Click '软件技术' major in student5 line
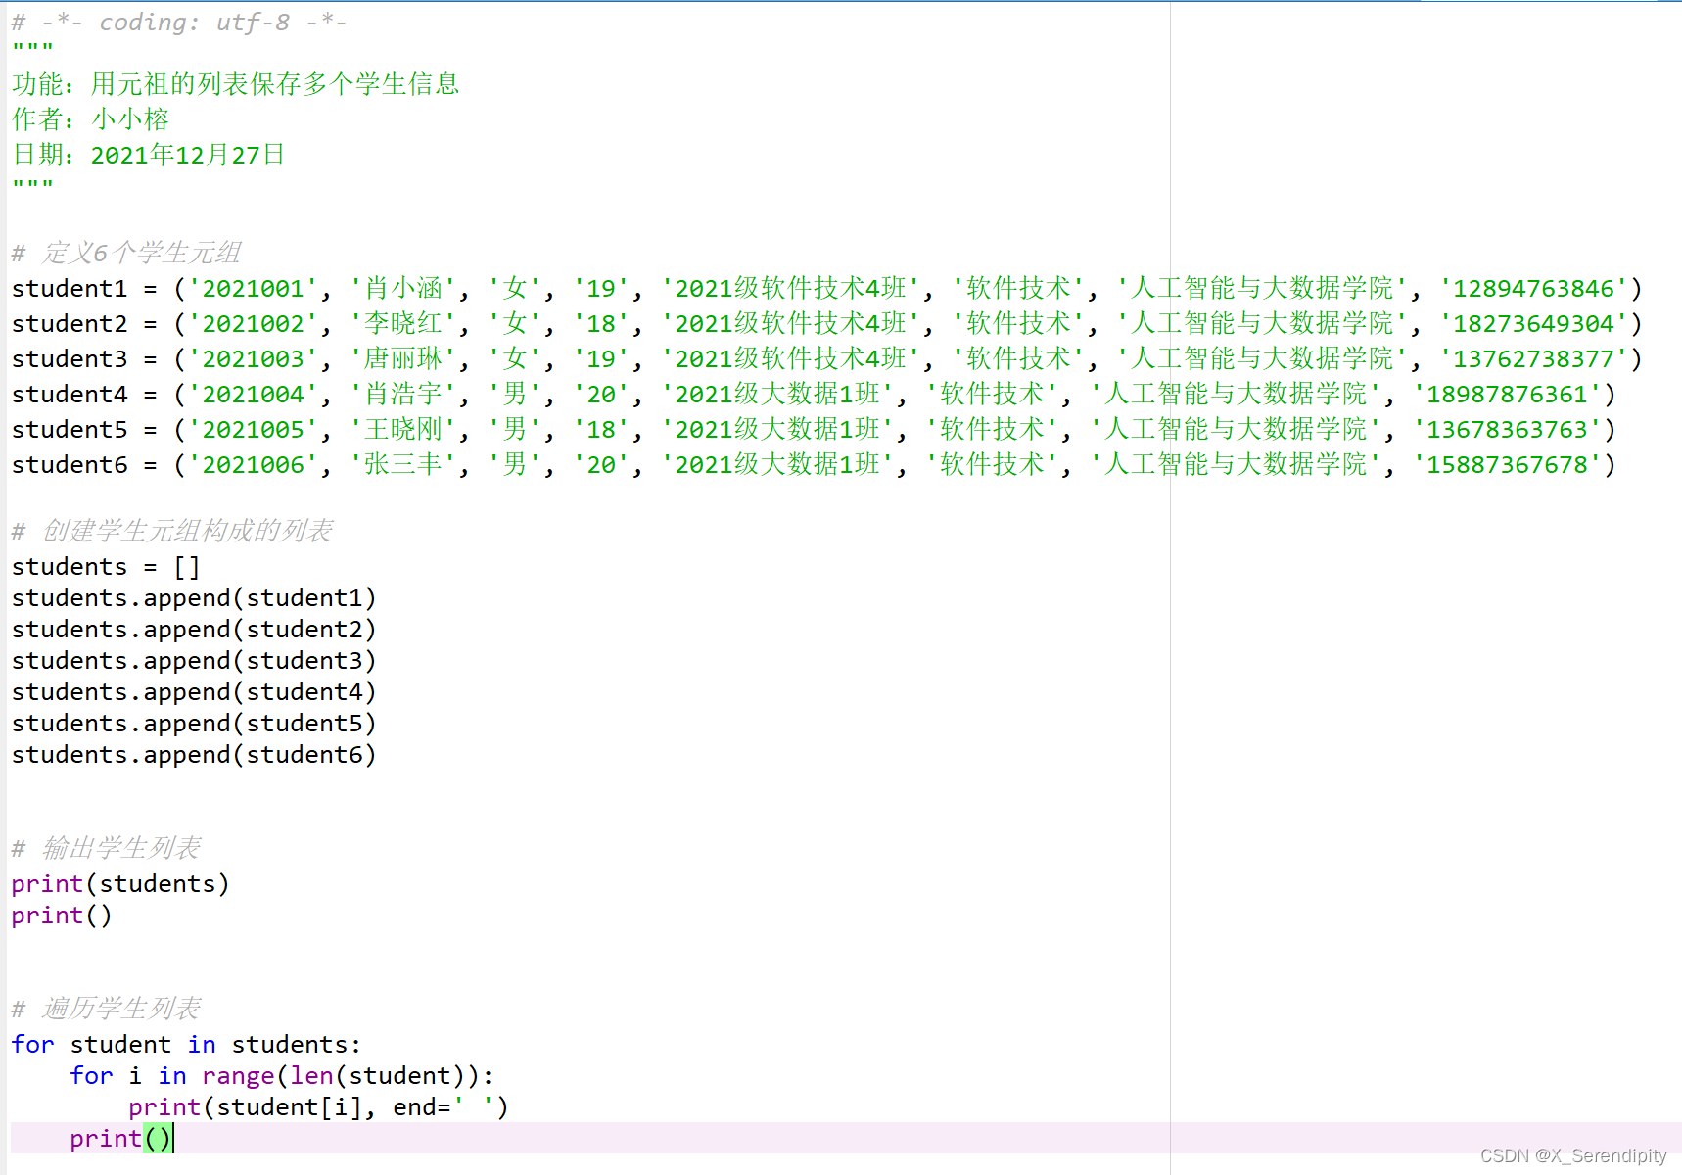Viewport: 1682px width, 1175px height. click(993, 429)
